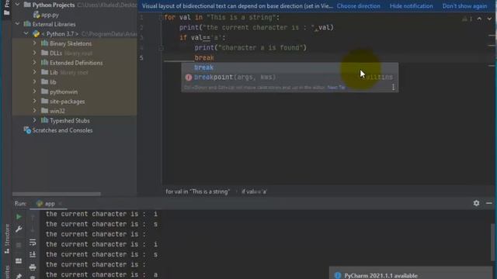Select breakpoint(args, kws) suggestion
The width and height of the screenshot is (497, 279).
290,77
